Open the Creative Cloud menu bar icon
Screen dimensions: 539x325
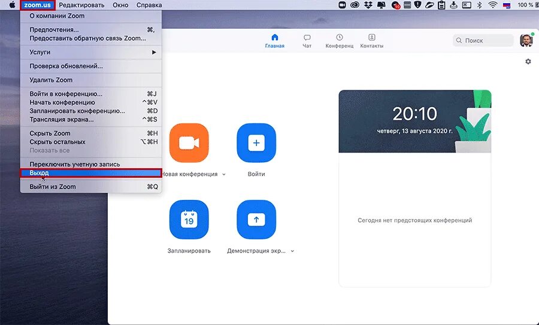[355, 5]
